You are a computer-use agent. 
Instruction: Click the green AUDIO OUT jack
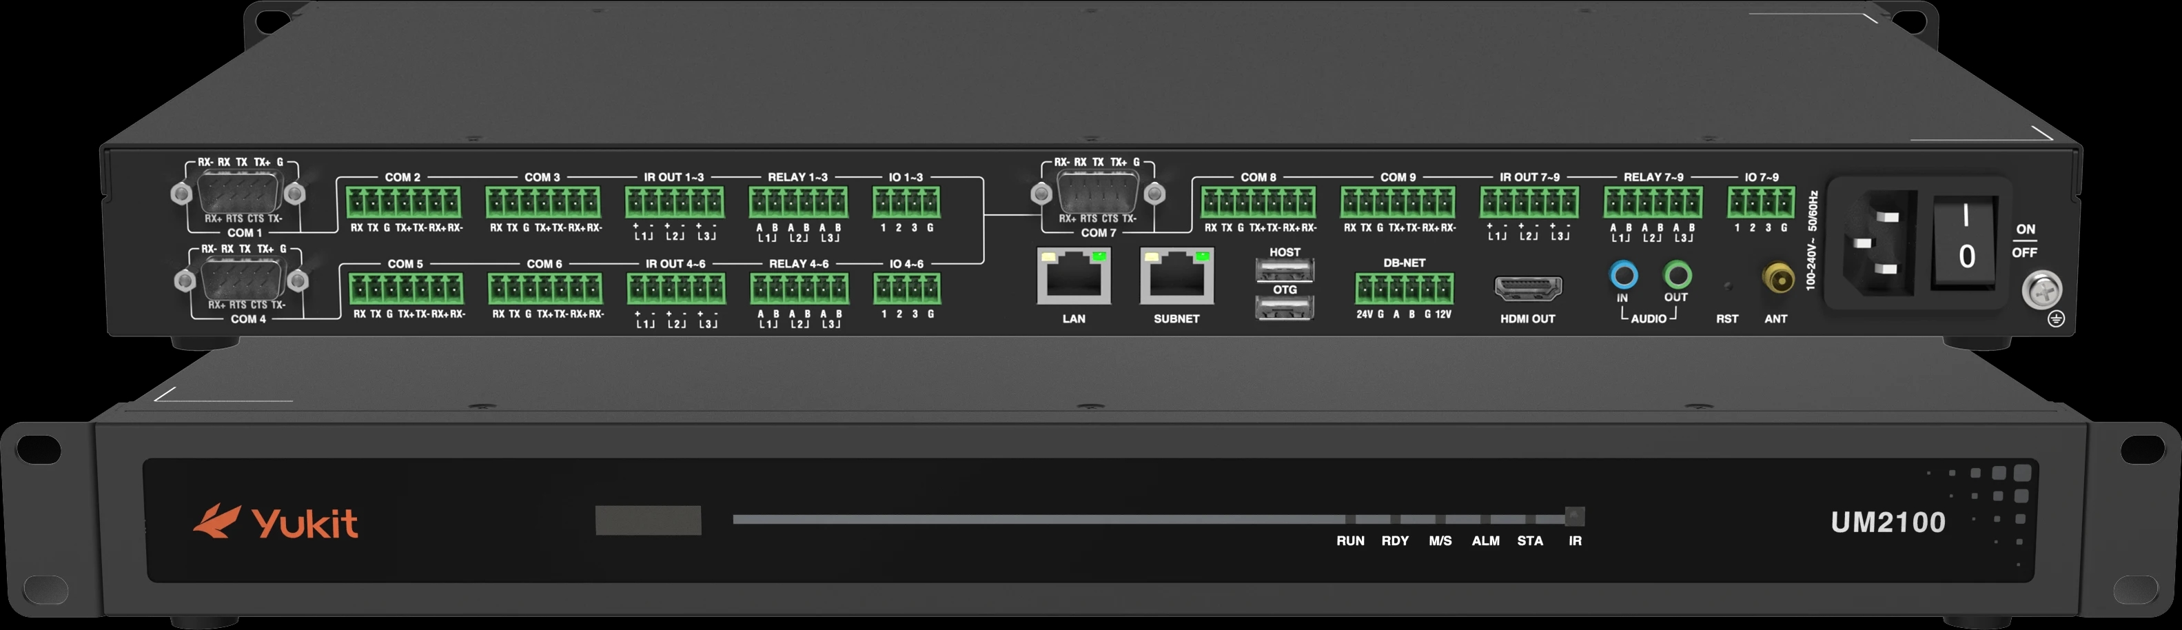[x=1677, y=275]
